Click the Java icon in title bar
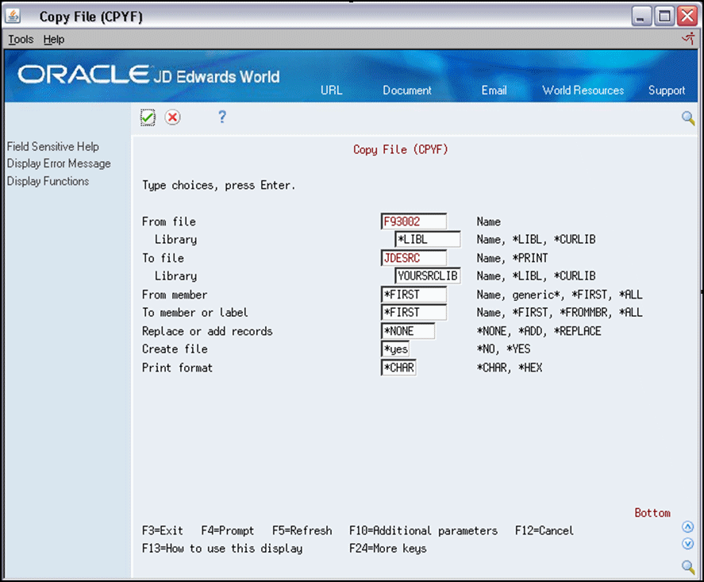Viewport: 704px width, 582px height. tap(13, 16)
